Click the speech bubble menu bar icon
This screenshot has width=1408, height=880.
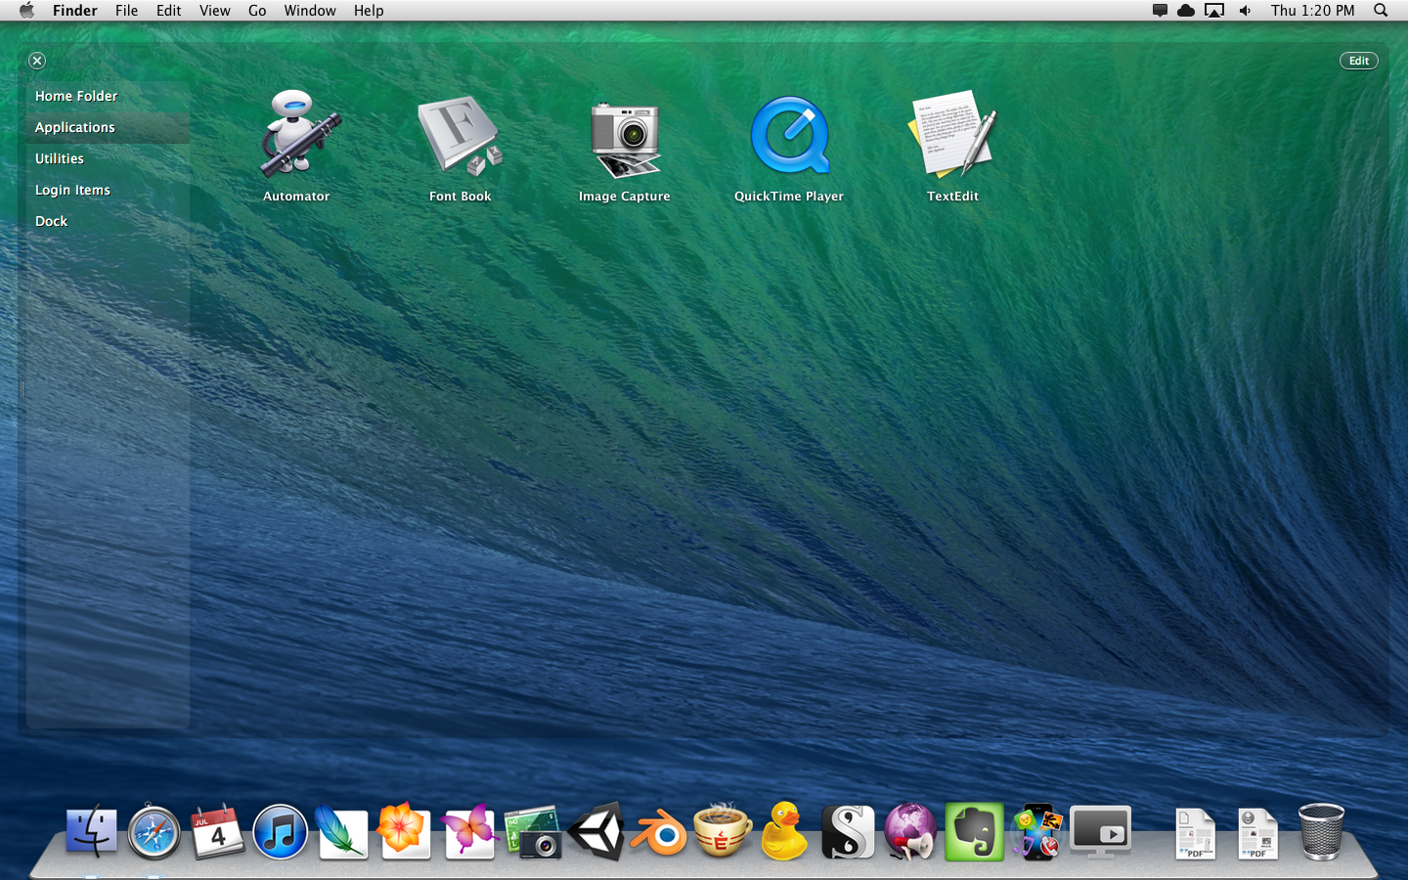[1160, 11]
